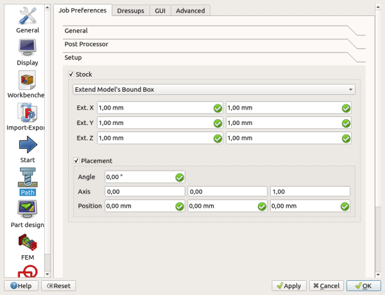Click Ext. Z second value field
This screenshot has width=385, height=295.
coord(289,138)
